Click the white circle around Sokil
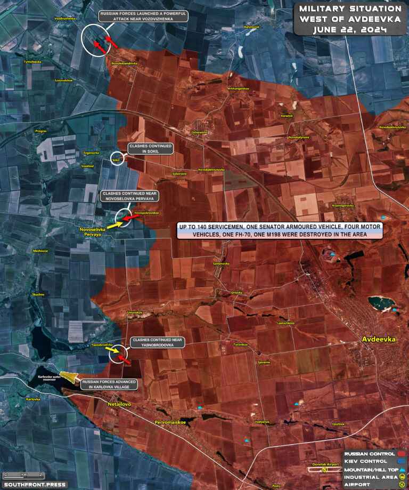 (117, 158)
